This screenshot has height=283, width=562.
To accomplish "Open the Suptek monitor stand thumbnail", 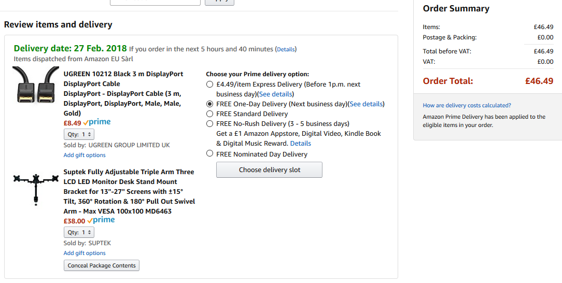I will point(36,189).
